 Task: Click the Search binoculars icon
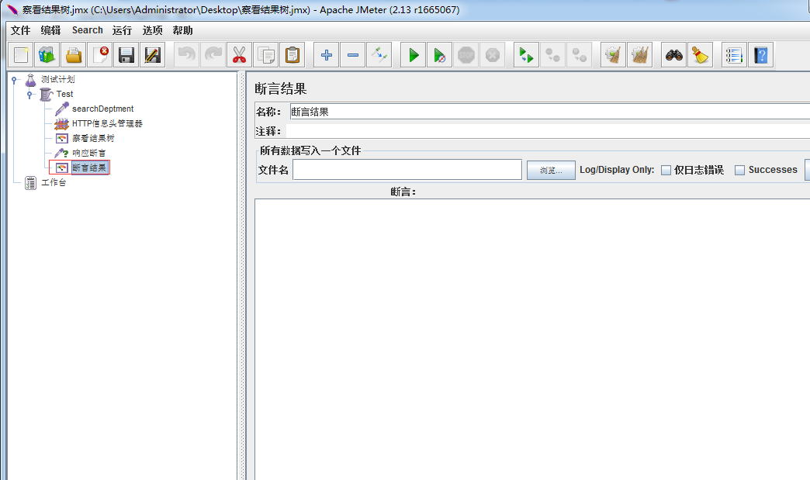pyautogui.click(x=674, y=55)
